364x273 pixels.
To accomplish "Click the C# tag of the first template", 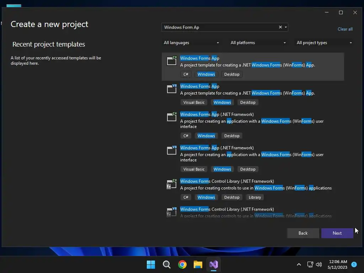I will 186,74.
